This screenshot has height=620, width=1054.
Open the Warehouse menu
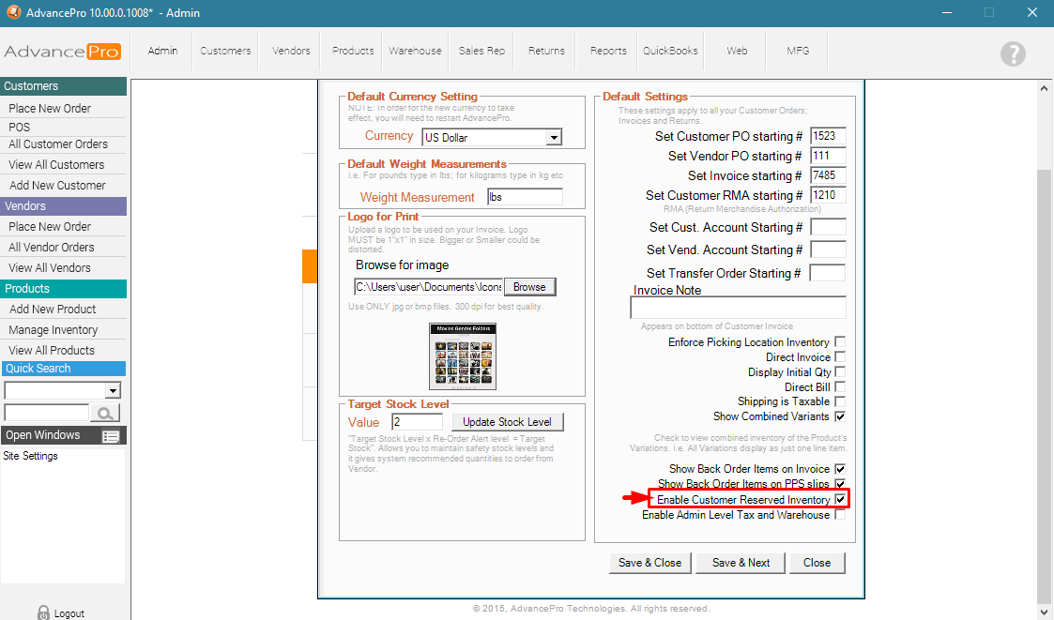(415, 51)
